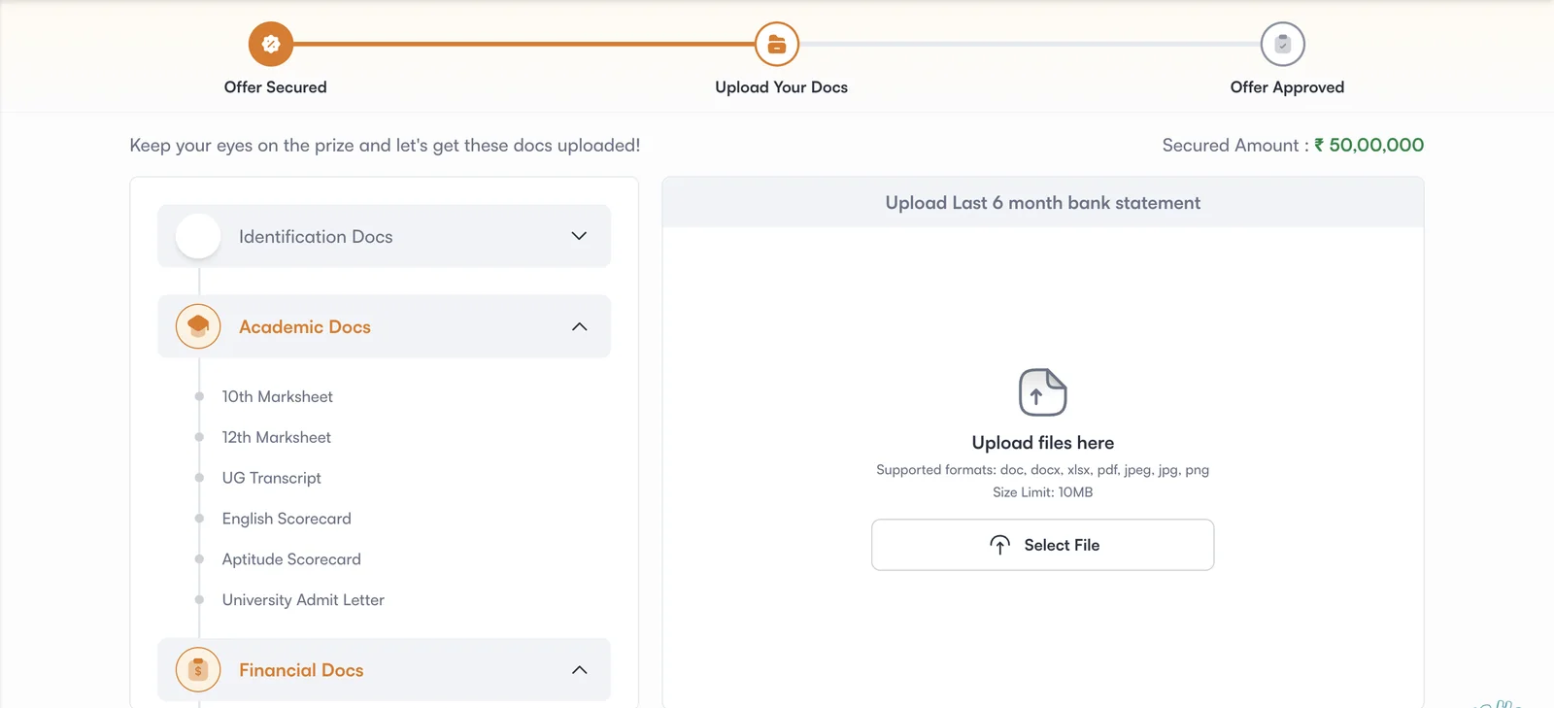Open the Identification Docs section header

(x=384, y=236)
